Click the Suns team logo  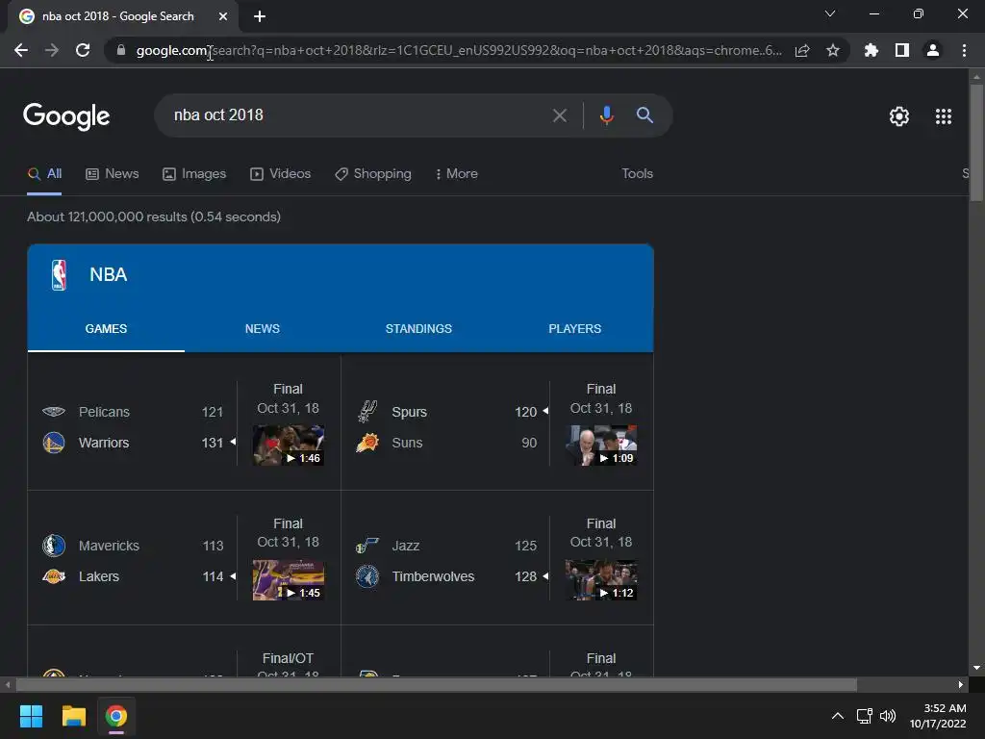367,443
